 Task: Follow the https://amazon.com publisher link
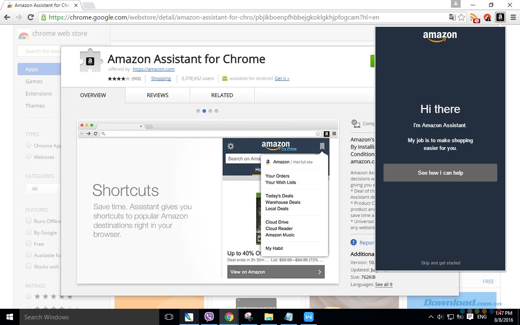154,69
